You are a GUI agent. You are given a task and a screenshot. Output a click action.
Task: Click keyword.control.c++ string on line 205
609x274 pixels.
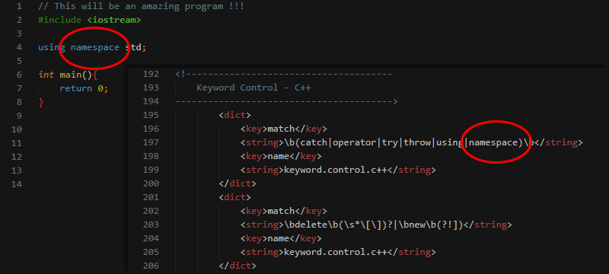coord(338,252)
